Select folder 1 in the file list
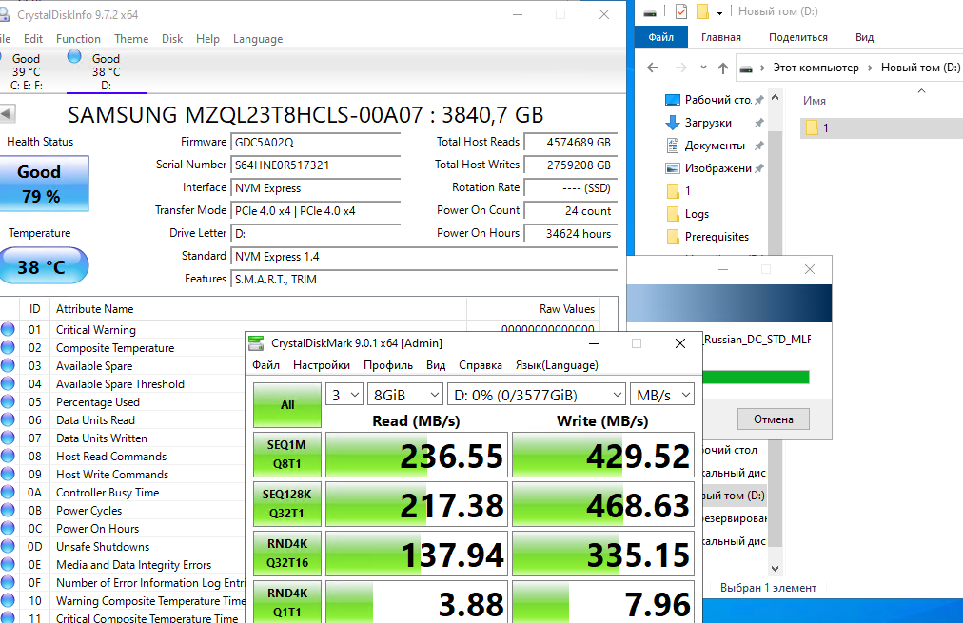Screen dimensions: 963x623 (825, 127)
